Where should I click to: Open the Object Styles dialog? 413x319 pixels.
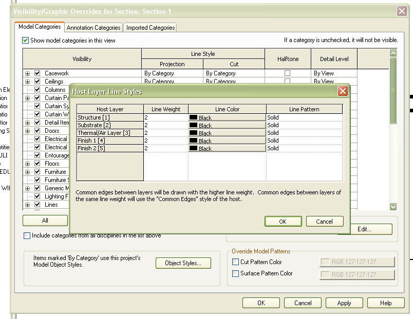[x=183, y=263]
